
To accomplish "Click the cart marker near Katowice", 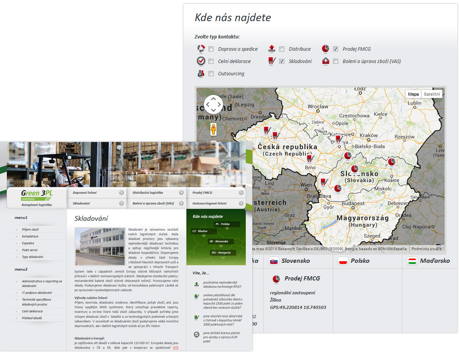I will (339, 138).
